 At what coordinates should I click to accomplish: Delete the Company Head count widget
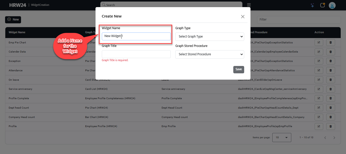[x=331, y=117]
